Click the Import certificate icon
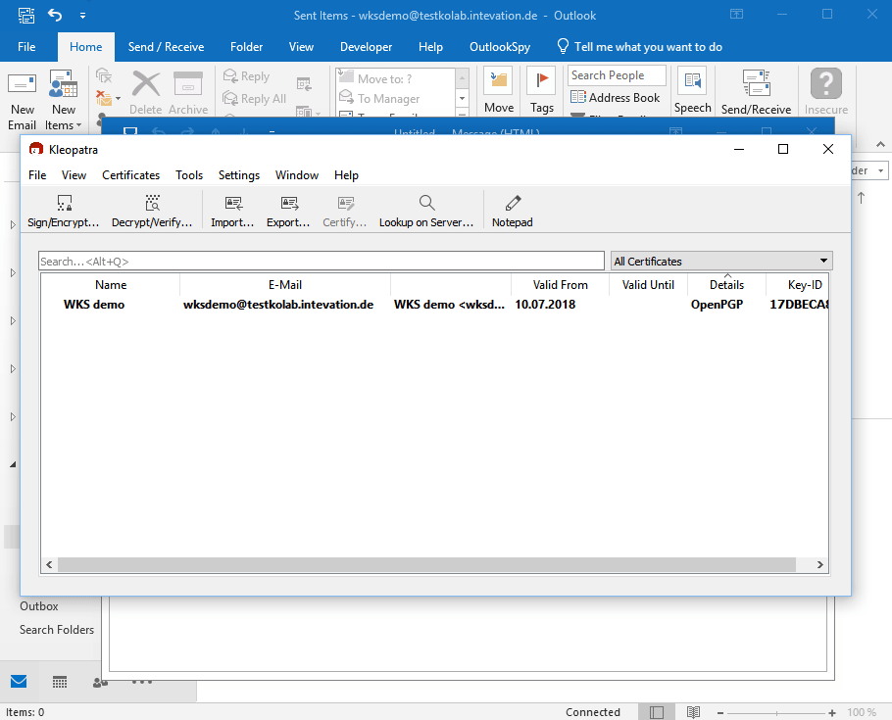 tap(232, 211)
